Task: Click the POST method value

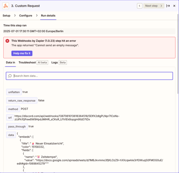Action: (x=25, y=109)
